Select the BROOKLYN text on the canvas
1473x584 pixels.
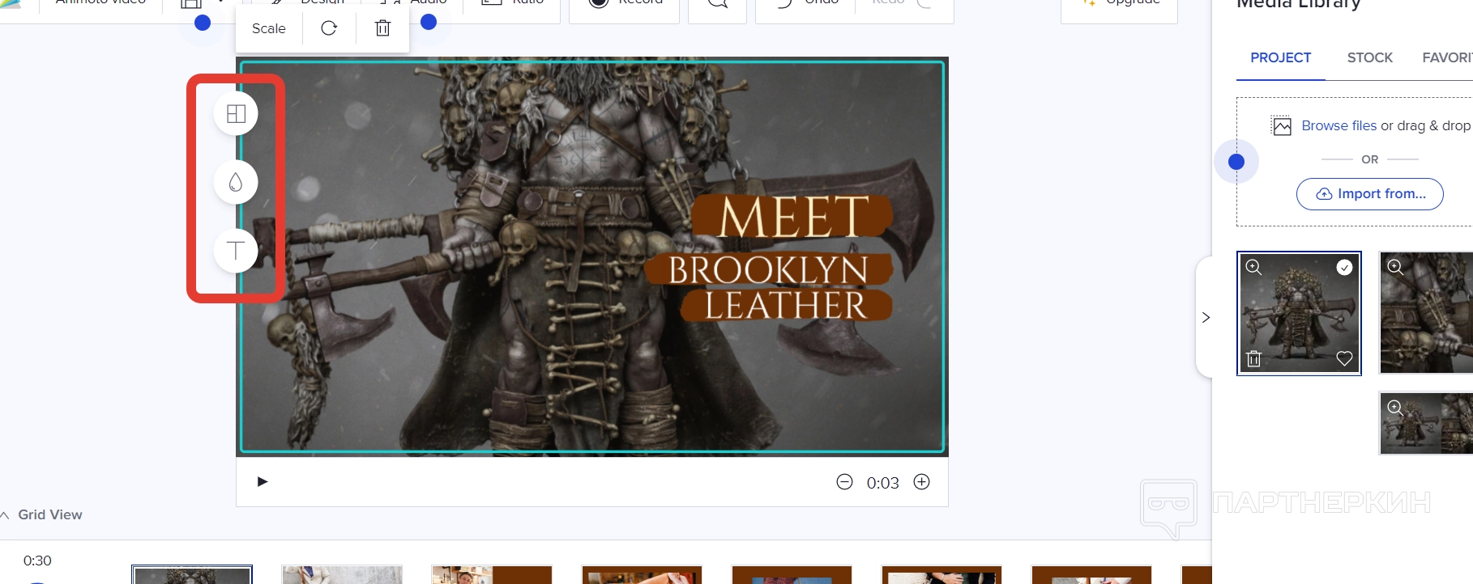tap(768, 270)
